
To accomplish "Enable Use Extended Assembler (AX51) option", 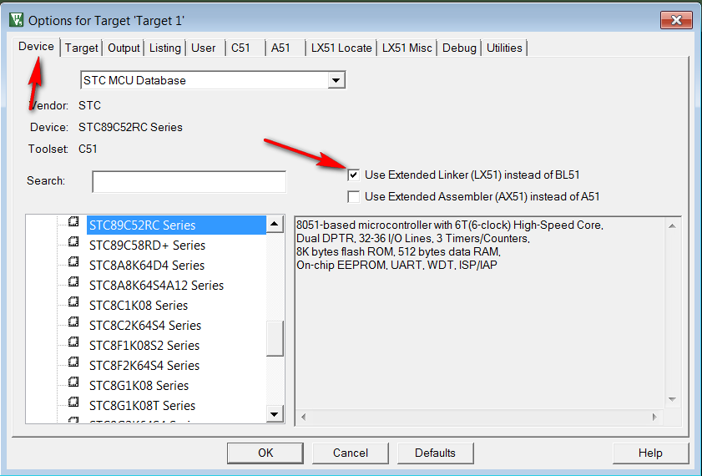I will (354, 196).
